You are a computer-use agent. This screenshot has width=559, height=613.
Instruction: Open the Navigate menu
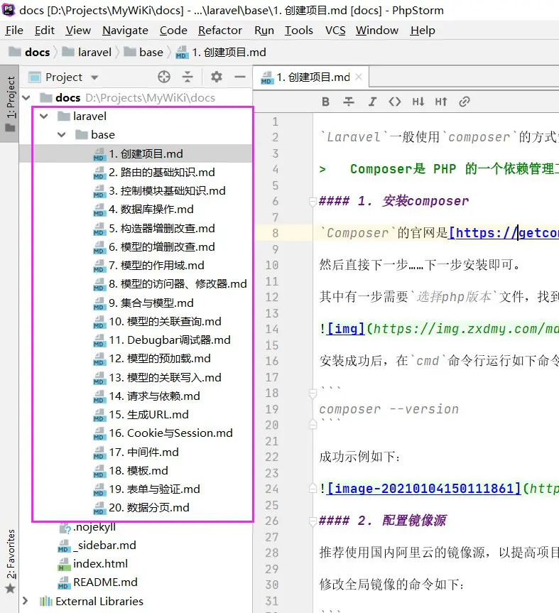tap(125, 30)
